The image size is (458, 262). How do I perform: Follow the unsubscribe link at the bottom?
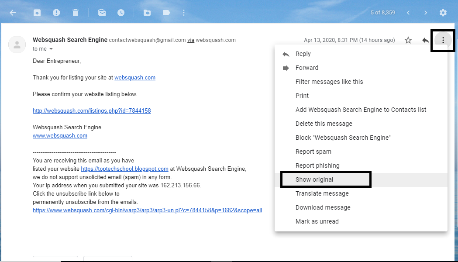(147, 210)
